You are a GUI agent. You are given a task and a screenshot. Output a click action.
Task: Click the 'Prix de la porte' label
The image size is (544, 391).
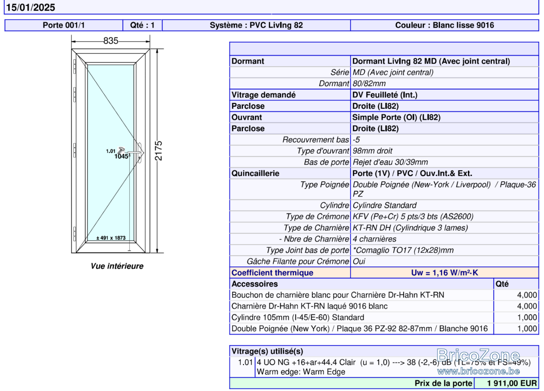[442, 383]
